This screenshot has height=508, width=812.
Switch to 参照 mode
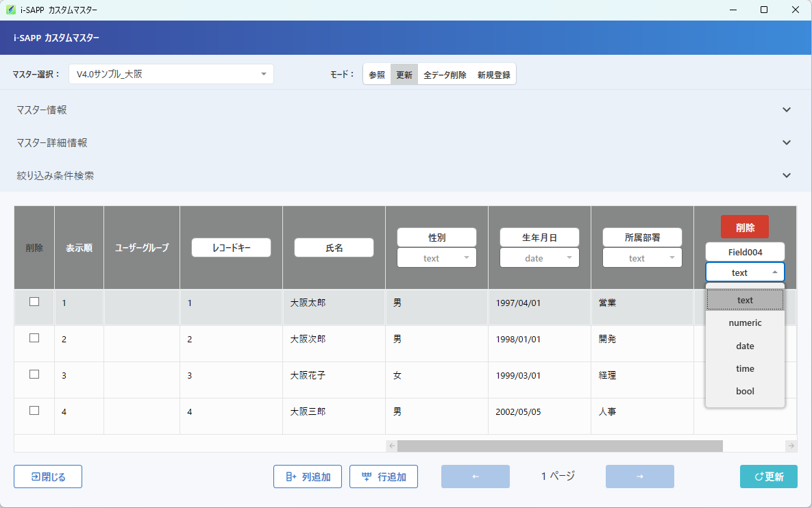point(377,75)
